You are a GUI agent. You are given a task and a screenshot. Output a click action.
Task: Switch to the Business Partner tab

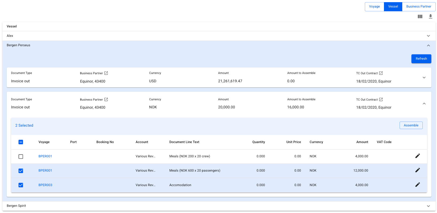click(x=418, y=6)
